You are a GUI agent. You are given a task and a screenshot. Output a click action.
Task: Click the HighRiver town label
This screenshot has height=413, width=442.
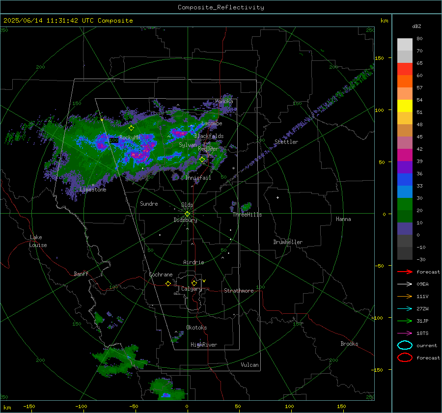click(x=204, y=345)
